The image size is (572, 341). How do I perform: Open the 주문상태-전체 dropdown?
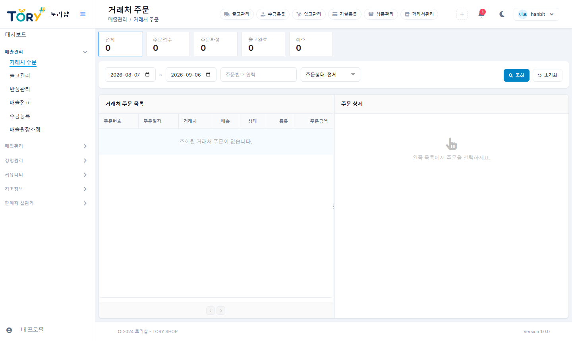[x=330, y=75]
